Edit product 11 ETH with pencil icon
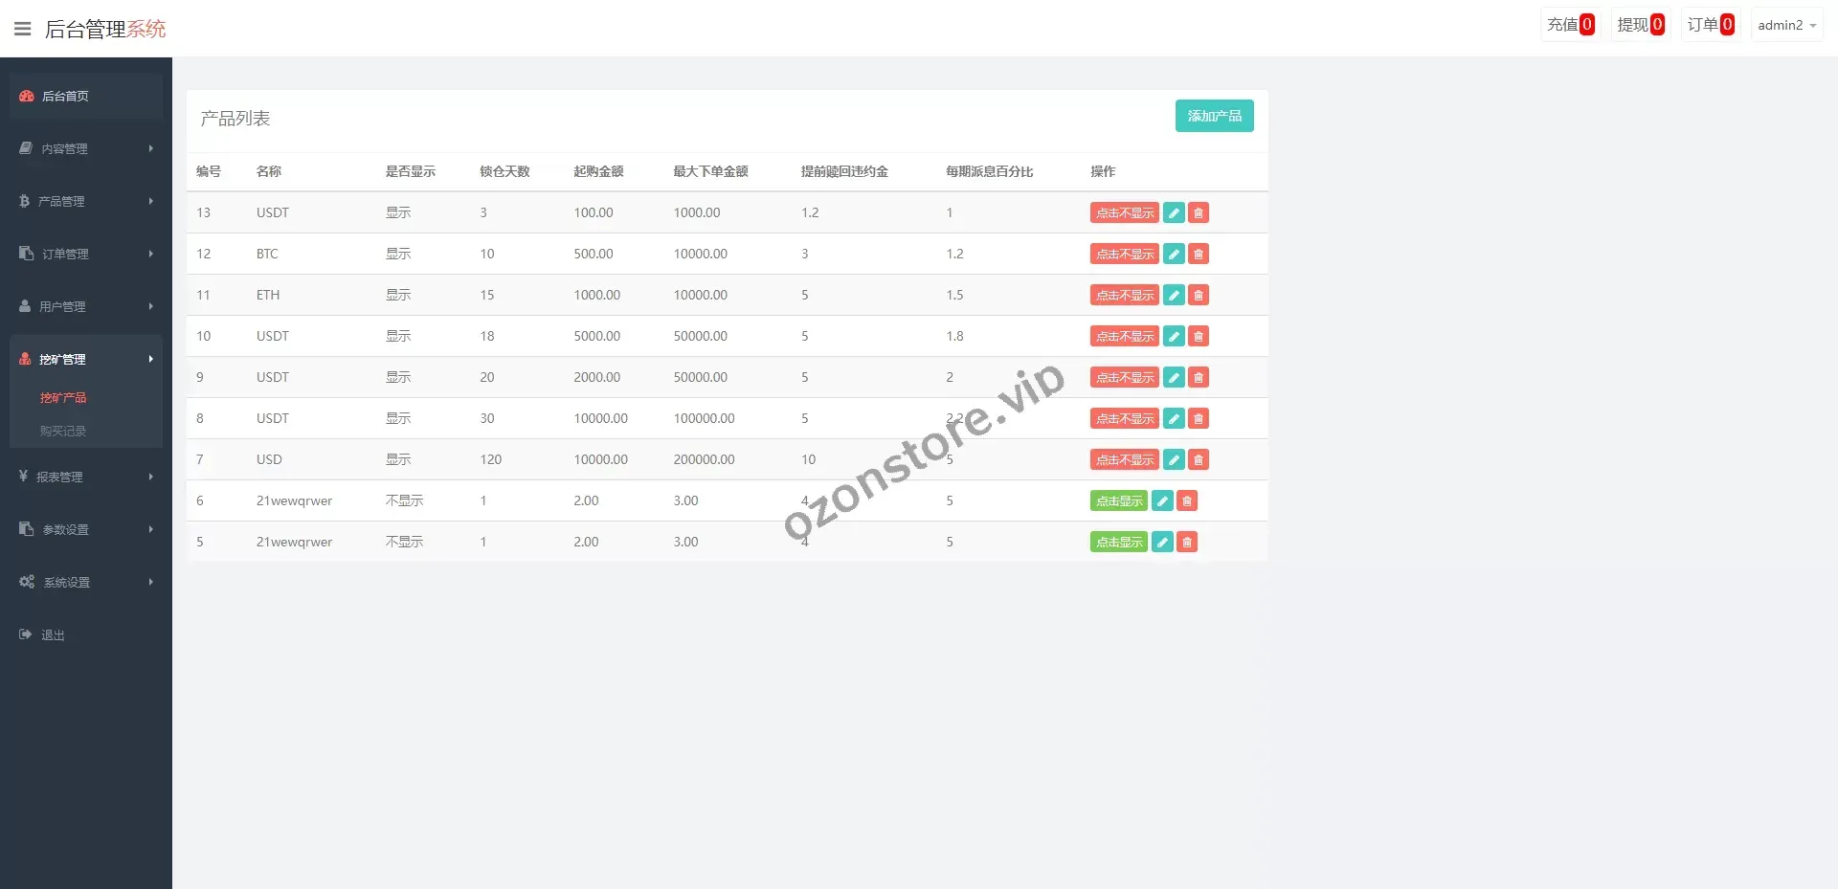1838x889 pixels. pos(1174,295)
